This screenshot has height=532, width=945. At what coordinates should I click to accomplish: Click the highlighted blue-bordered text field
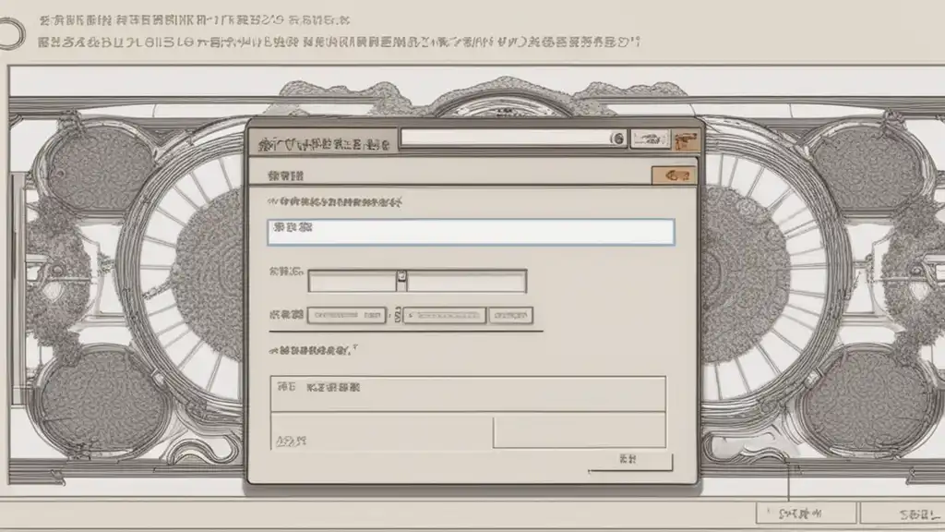tap(471, 232)
